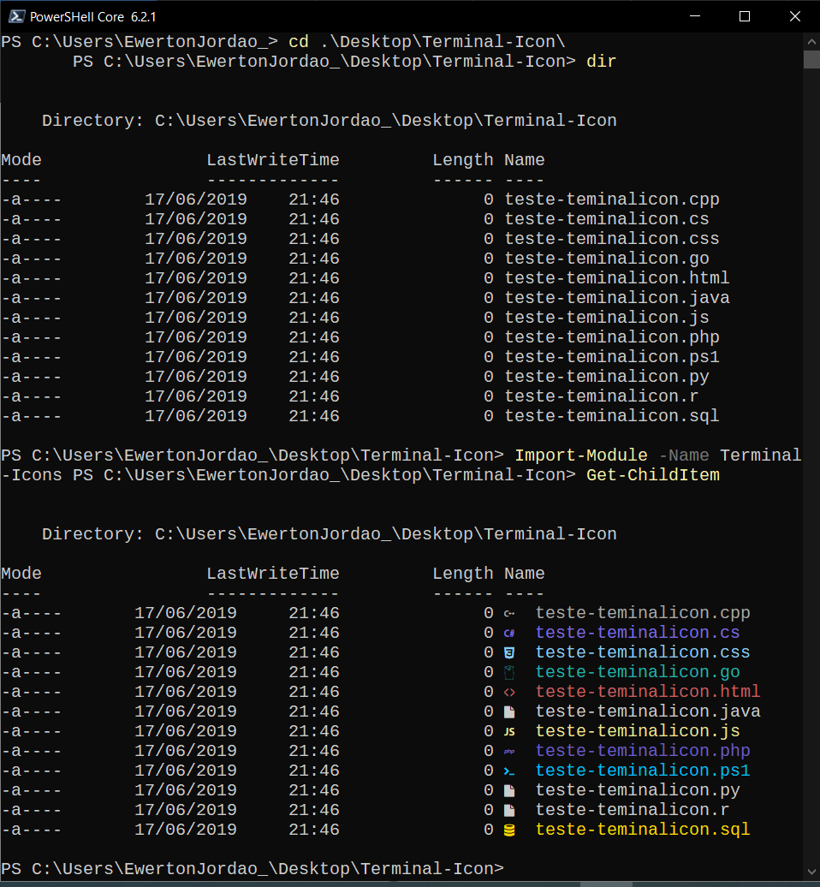Screen dimensions: 820x887
Task: Click the Import-Module command text
Action: point(581,455)
